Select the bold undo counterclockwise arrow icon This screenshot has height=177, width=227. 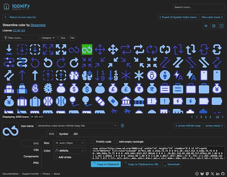[x=48, y=63]
